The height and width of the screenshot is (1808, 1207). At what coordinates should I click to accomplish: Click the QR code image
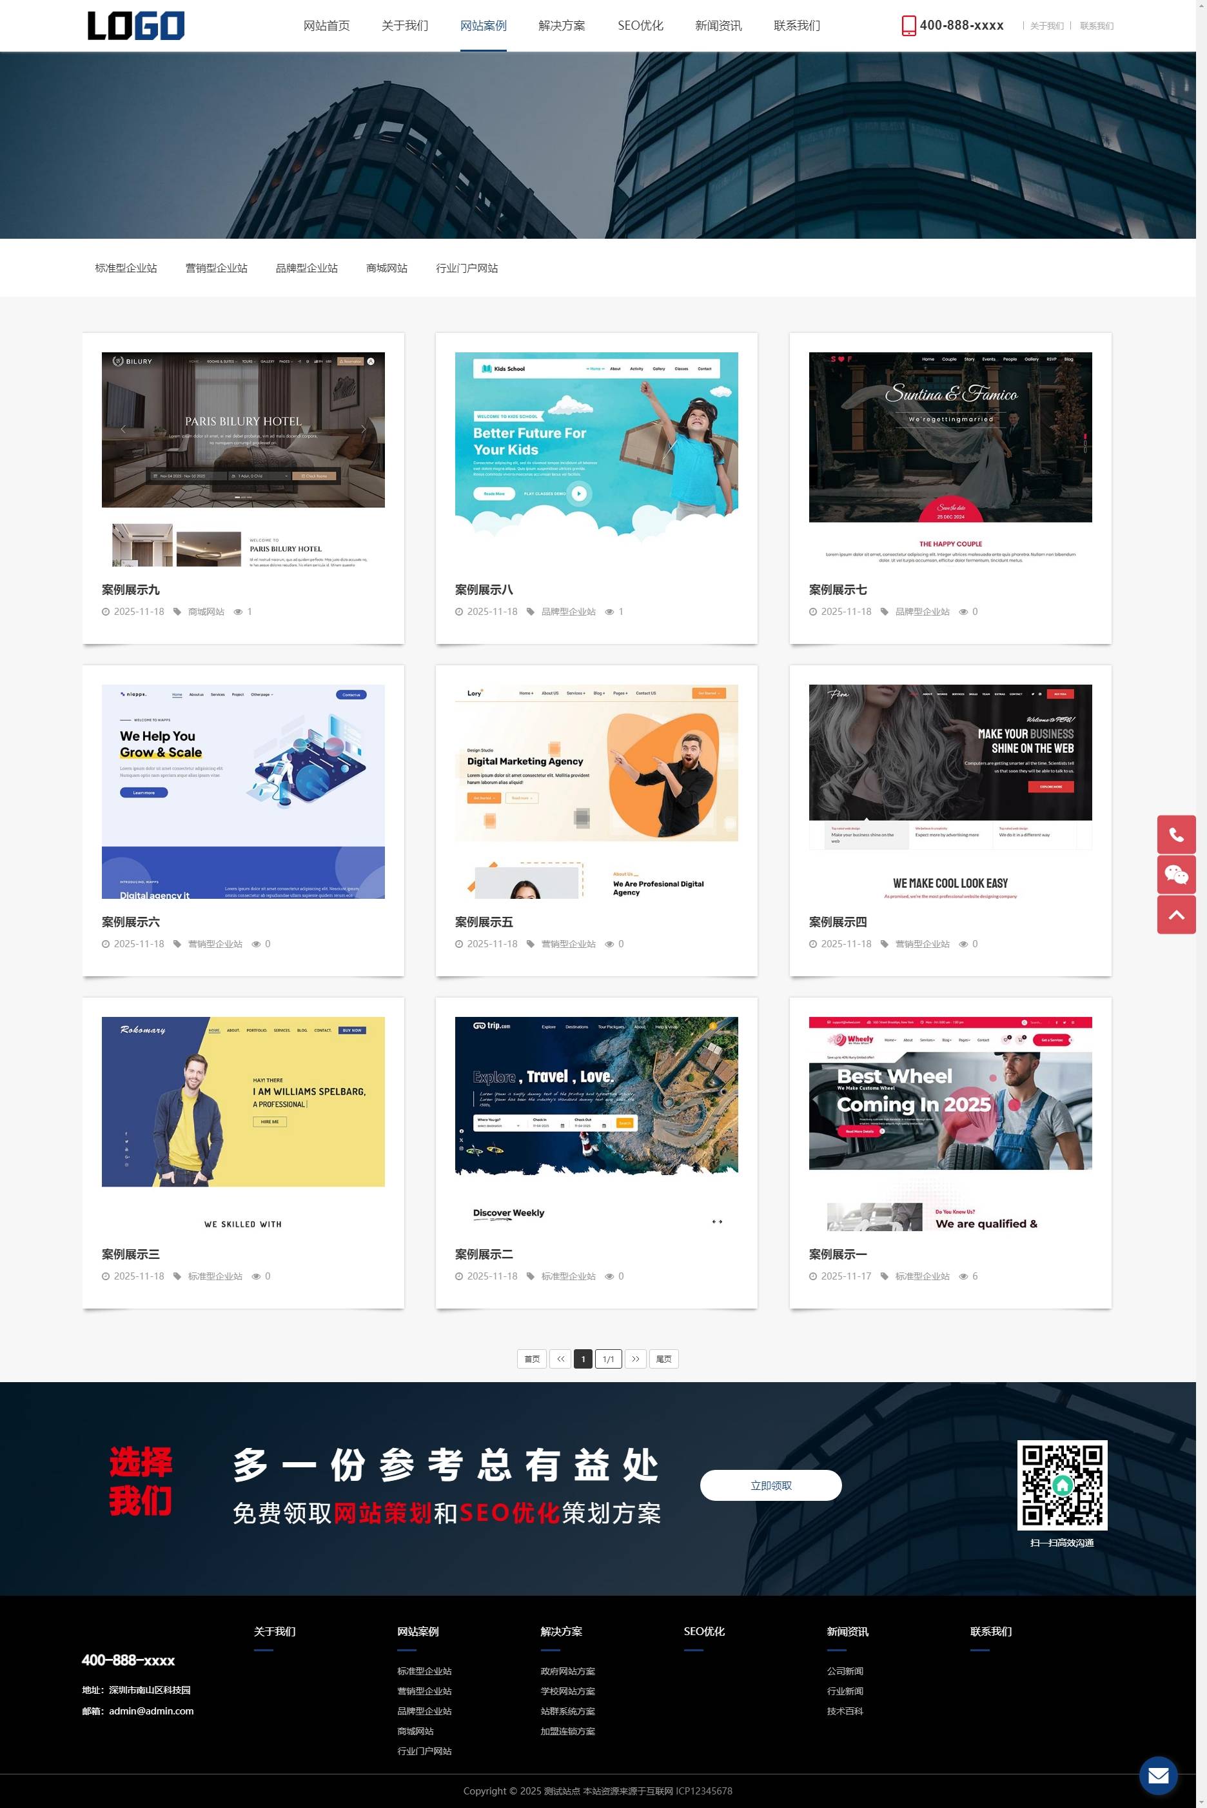[x=1061, y=1485]
